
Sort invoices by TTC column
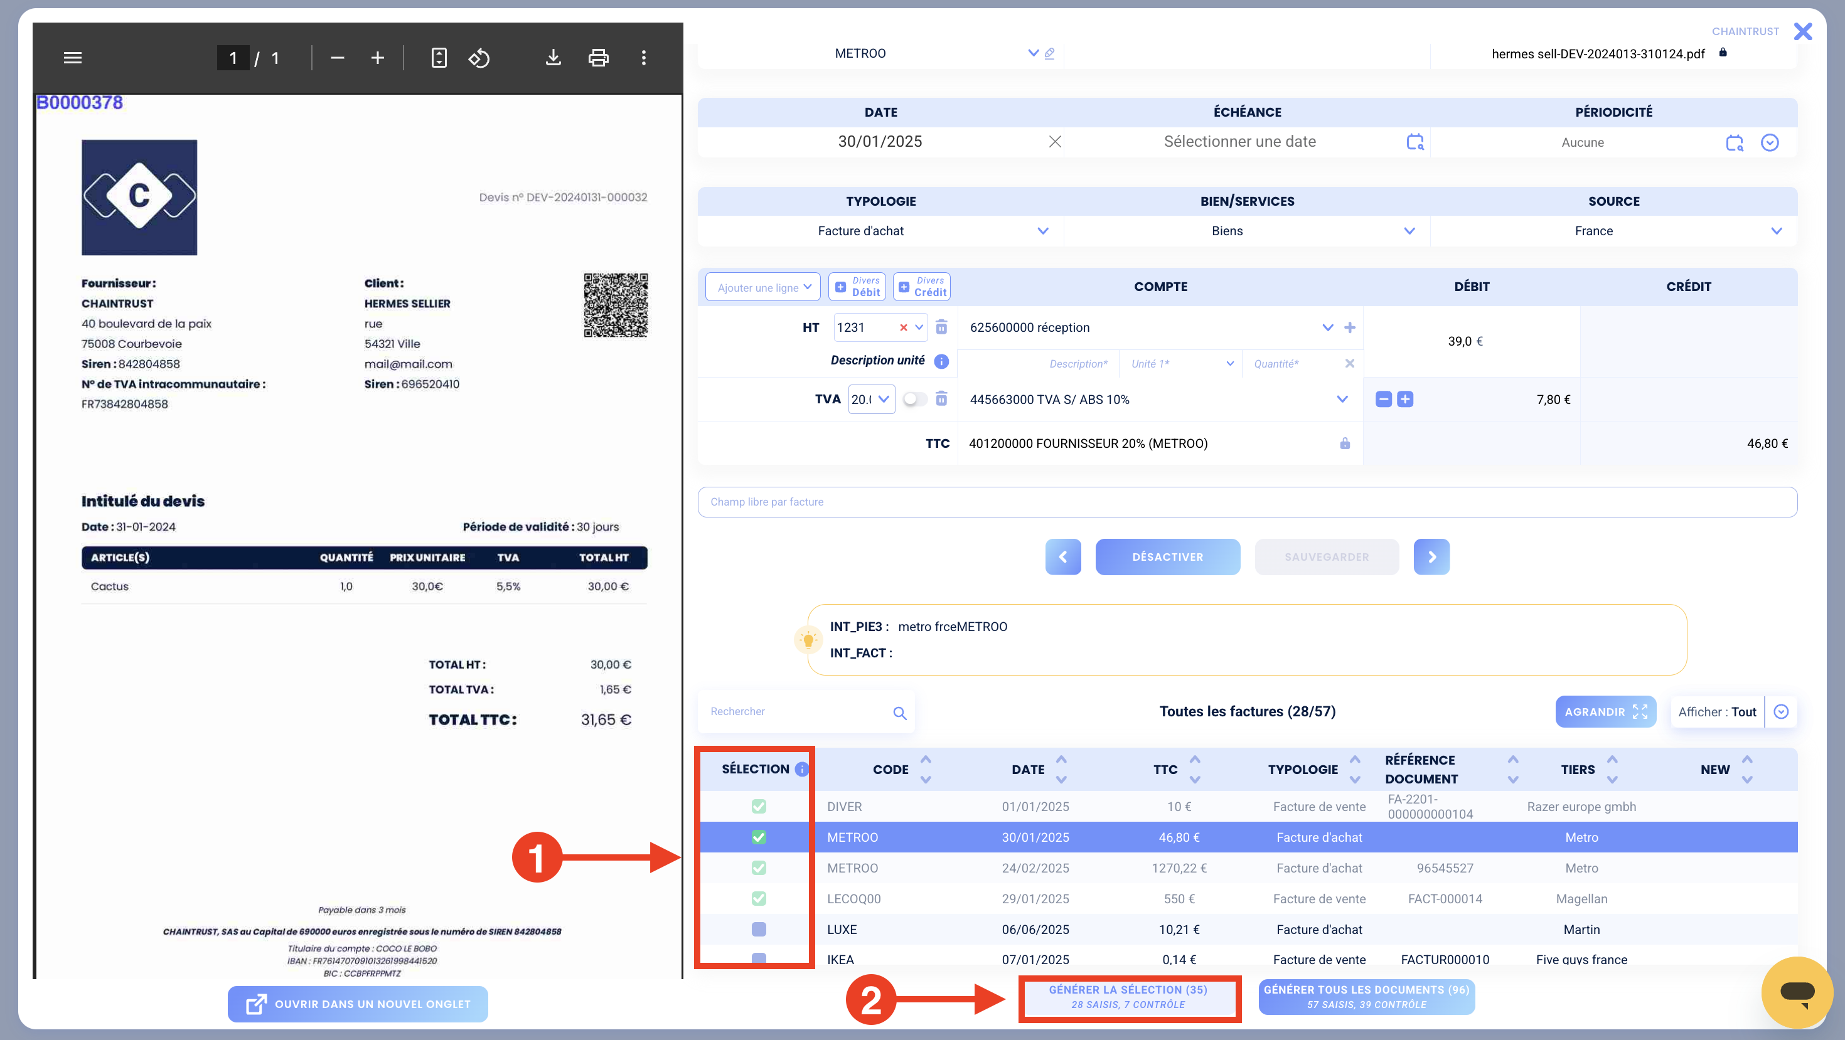pyautogui.click(x=1195, y=770)
